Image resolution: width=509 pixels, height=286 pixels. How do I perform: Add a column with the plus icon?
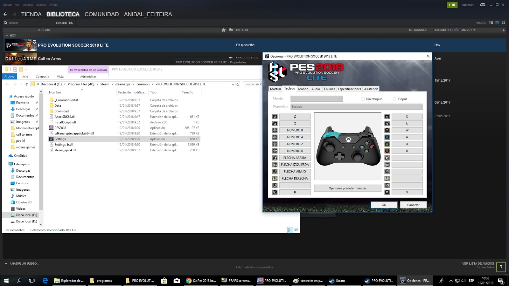click(504, 30)
